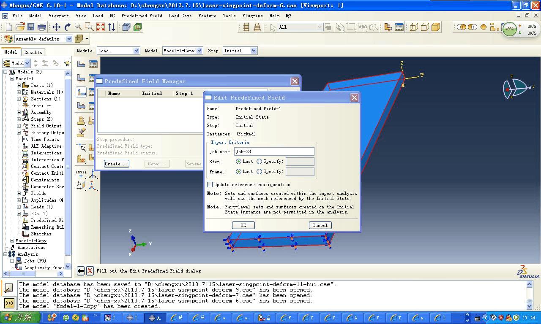
Task: Expand the Parts (1) tree node
Action: (19, 85)
